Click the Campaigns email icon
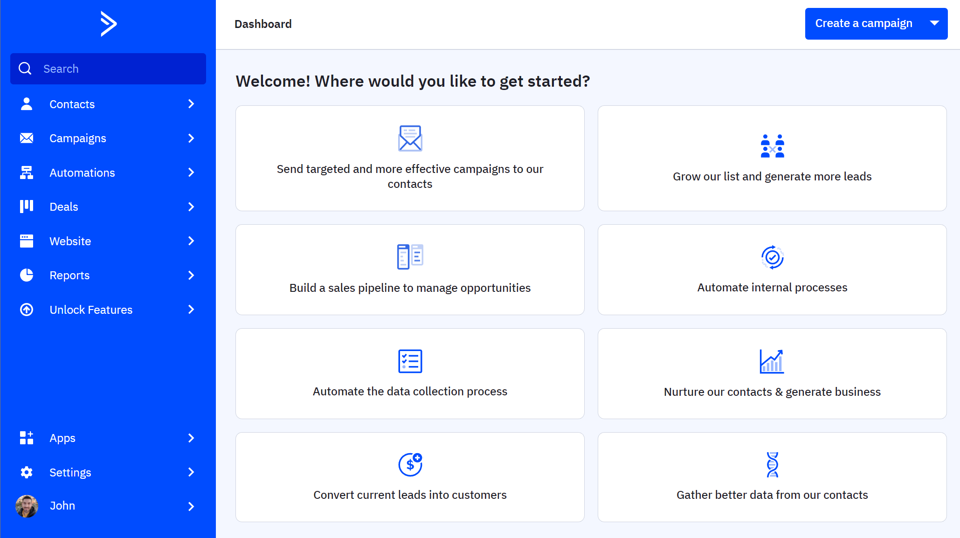Screen dimensions: 960x538 tap(27, 138)
